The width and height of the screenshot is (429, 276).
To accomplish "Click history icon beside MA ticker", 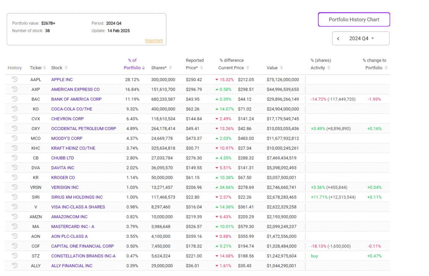I will click(15, 227).
